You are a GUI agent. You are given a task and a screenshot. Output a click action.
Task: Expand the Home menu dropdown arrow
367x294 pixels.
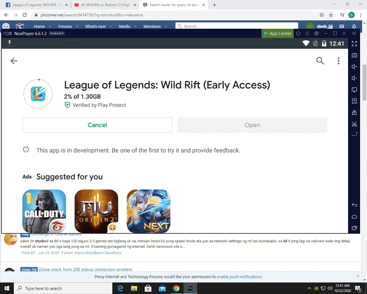click(50, 26)
